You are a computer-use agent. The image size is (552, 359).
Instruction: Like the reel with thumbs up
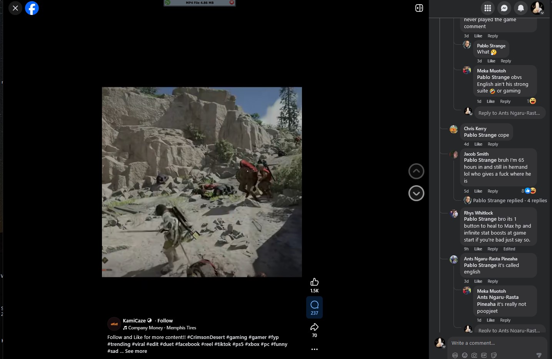(314, 282)
